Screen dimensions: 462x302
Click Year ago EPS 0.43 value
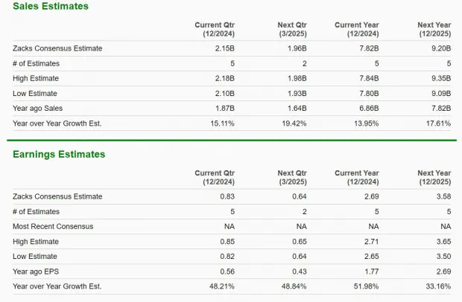point(300,272)
